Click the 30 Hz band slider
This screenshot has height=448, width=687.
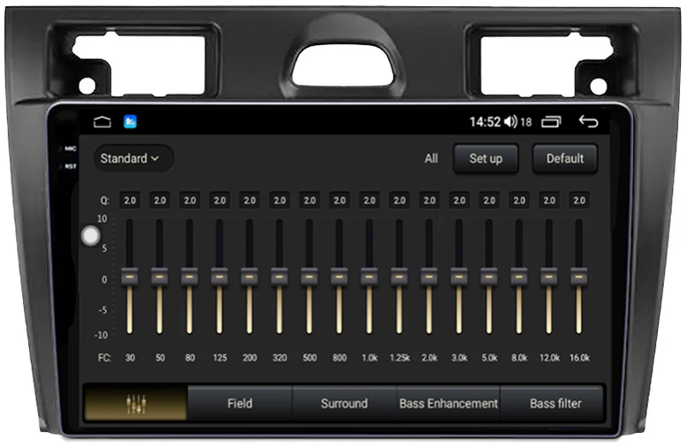130,277
